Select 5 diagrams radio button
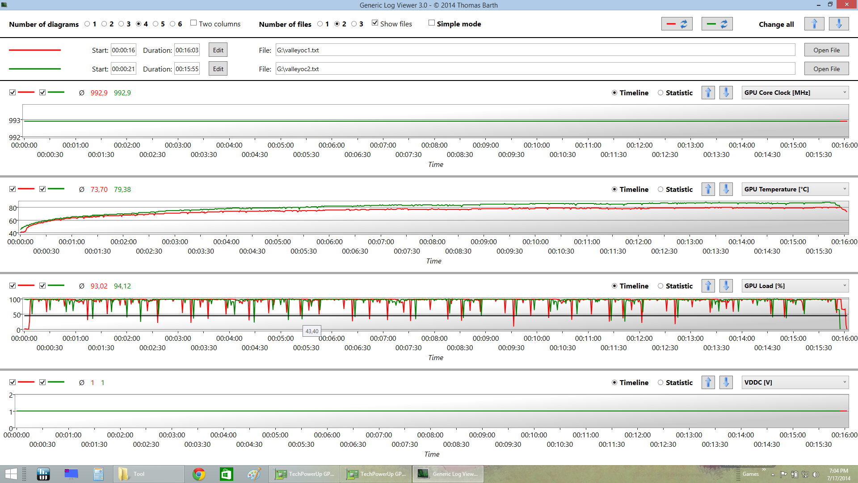Image resolution: width=858 pixels, height=483 pixels. coord(156,24)
